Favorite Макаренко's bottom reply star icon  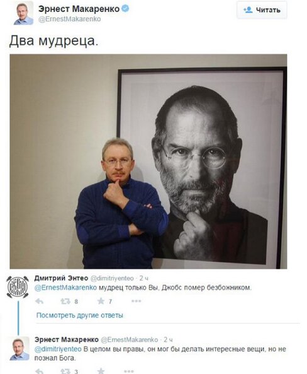pyautogui.click(x=101, y=371)
